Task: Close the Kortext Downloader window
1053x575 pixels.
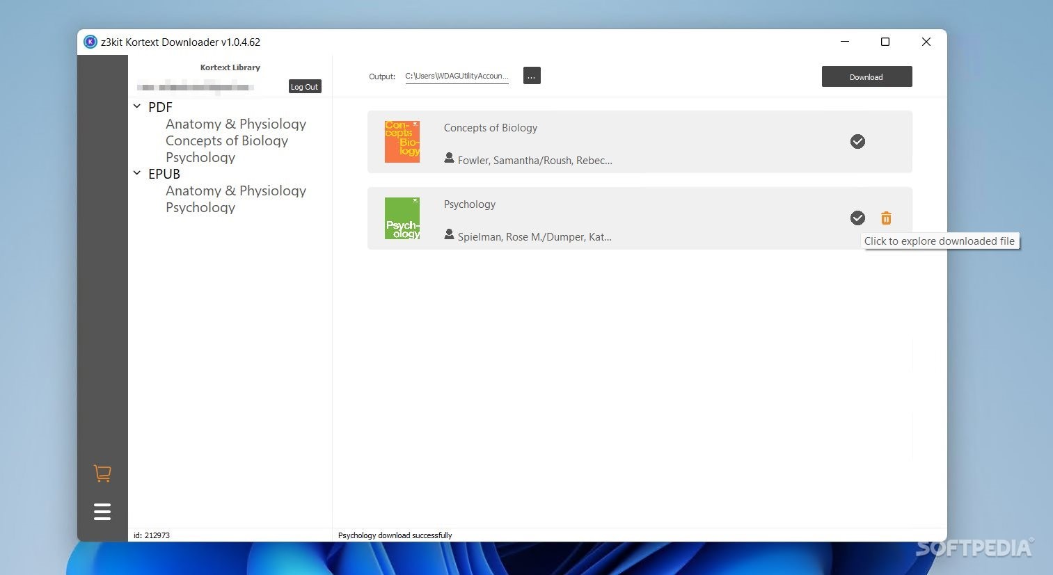Action: (x=926, y=42)
